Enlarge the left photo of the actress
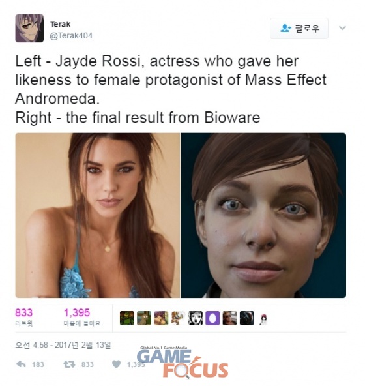365x386 pixels. coord(98,215)
